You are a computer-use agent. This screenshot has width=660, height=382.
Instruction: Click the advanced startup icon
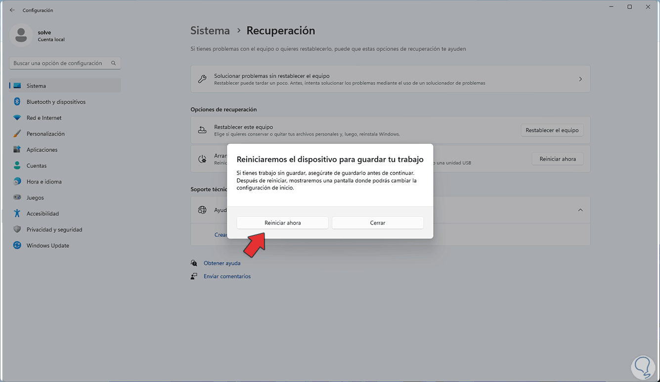point(202,159)
